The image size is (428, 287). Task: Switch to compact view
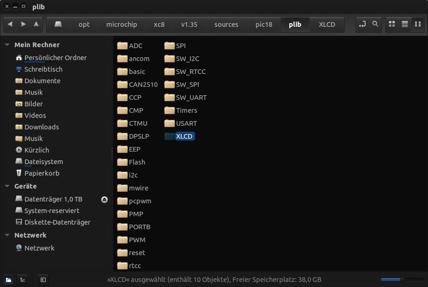pyautogui.click(x=418, y=24)
